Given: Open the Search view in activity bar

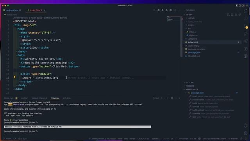Looking at the screenshot, I should point(246,18).
